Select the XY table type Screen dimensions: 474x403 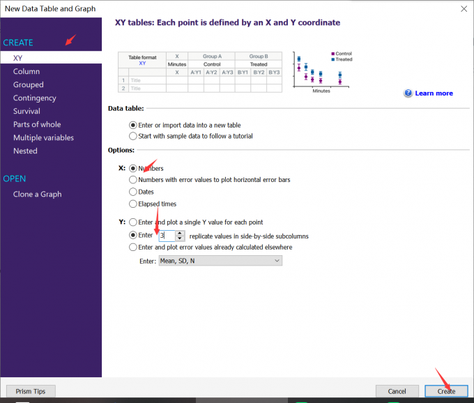(51, 58)
